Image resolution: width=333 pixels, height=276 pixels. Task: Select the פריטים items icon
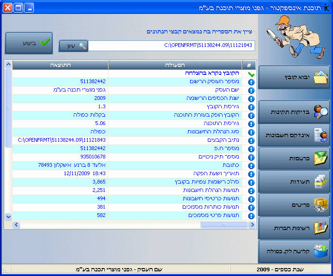[320, 205]
